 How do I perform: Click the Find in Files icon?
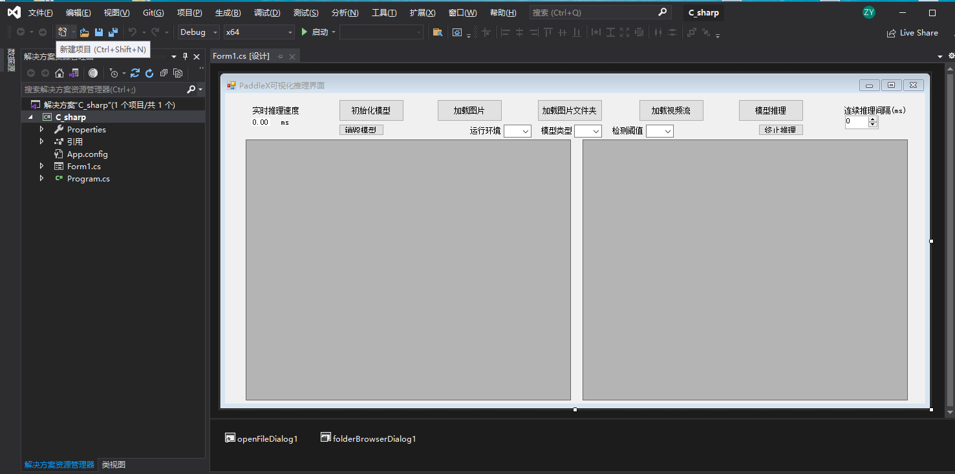pos(438,32)
